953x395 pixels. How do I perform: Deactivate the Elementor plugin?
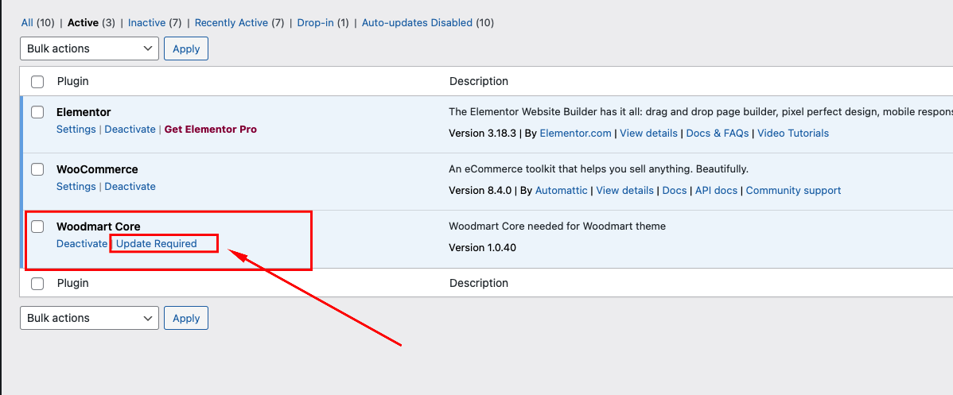130,130
